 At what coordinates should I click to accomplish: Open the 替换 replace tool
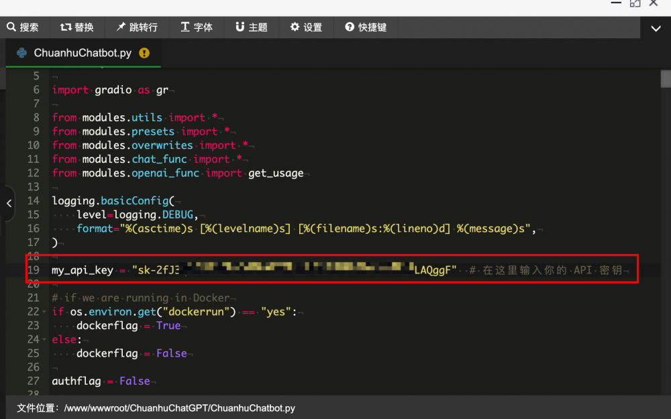[77, 27]
